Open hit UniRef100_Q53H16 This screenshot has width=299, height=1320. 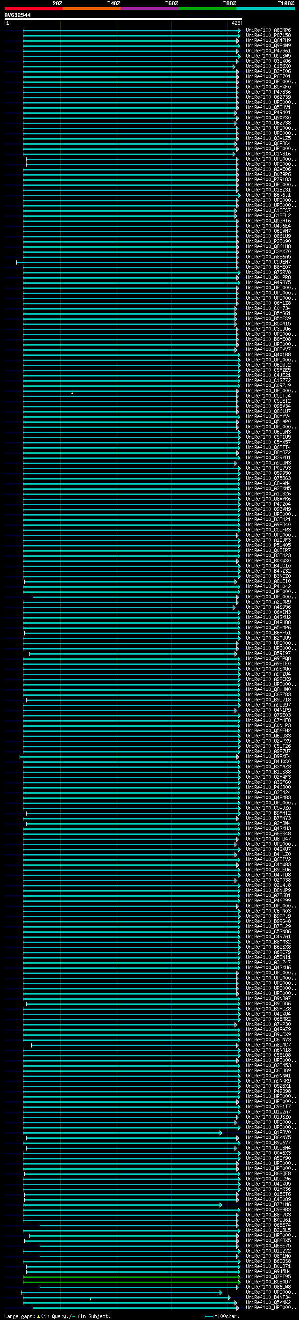(x=268, y=221)
